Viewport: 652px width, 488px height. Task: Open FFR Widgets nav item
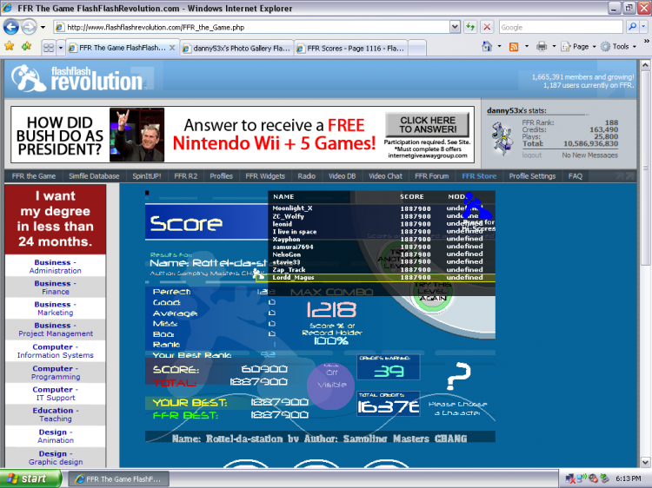265,176
